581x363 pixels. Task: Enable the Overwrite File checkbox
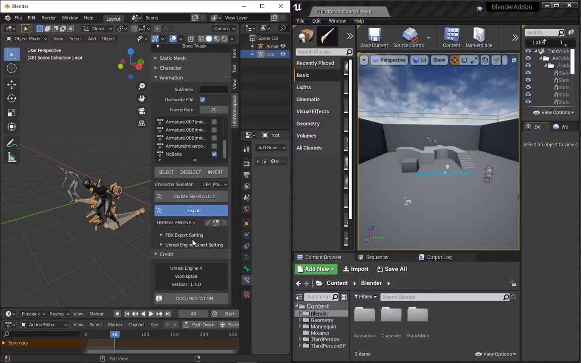[202, 99]
